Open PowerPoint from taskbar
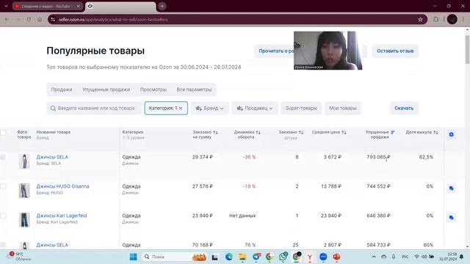The image size is (470, 264). pos(336,257)
